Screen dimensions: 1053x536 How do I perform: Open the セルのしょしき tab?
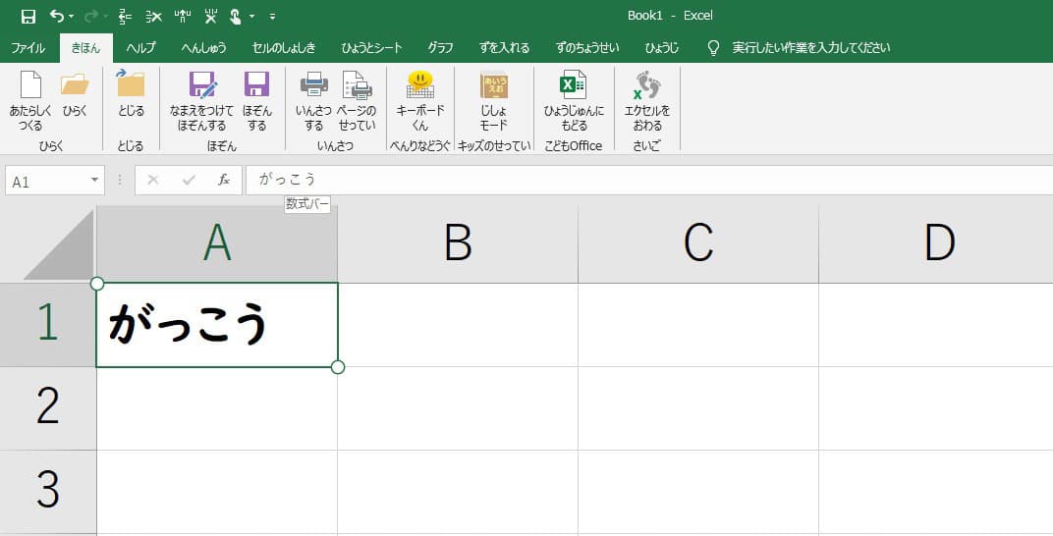(x=284, y=48)
